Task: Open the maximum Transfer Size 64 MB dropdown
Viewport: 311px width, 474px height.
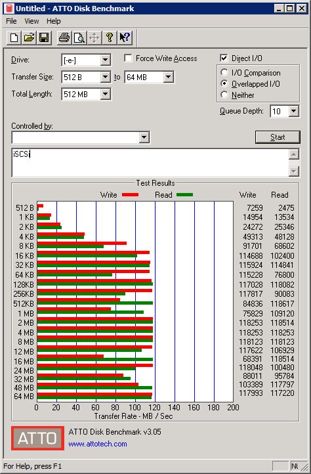Action: [169, 77]
